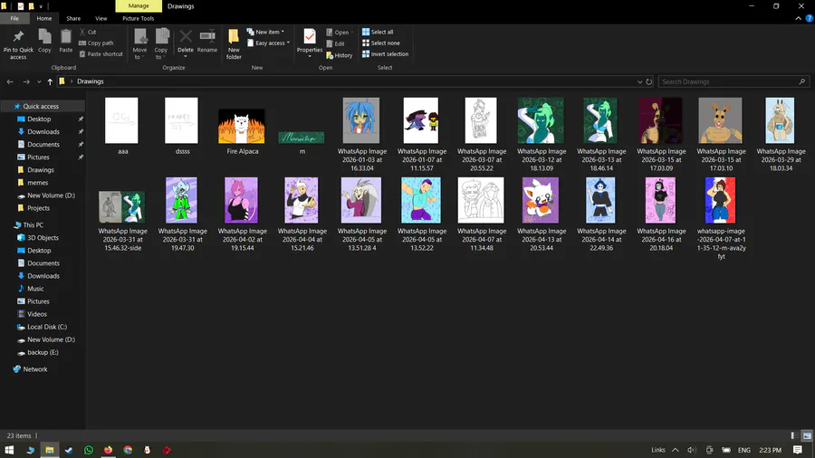Image resolution: width=815 pixels, height=458 pixels.
Task: Select the Fire Alpaca image thumbnail
Action: pos(242,126)
